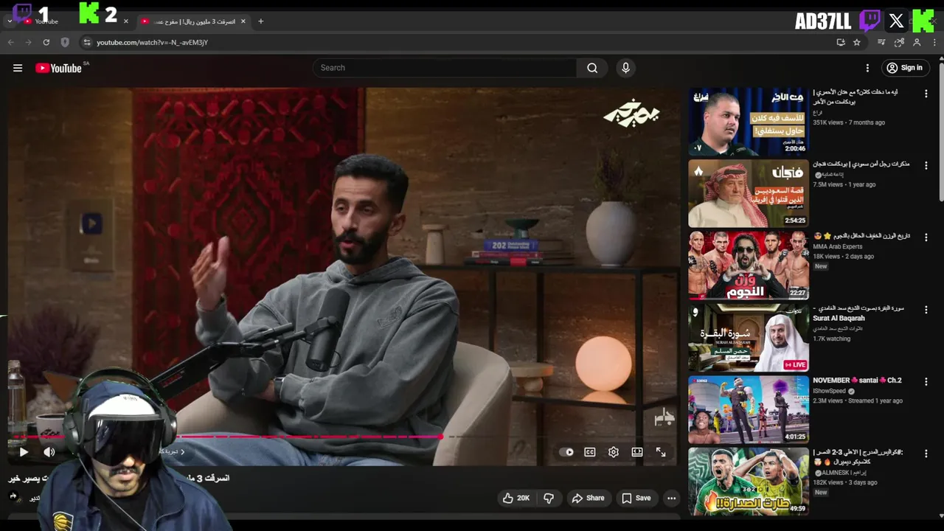
Task: Open options for the IShowSpeed video
Action: click(x=926, y=381)
